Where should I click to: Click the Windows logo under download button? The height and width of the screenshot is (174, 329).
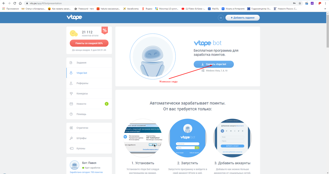tap(203, 71)
